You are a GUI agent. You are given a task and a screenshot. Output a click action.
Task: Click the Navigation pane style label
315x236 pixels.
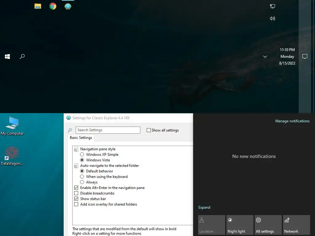[x=98, y=149]
